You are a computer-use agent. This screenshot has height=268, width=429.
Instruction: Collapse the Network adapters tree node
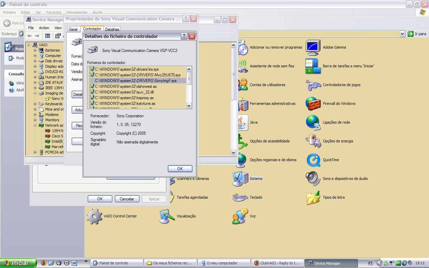click(35, 125)
